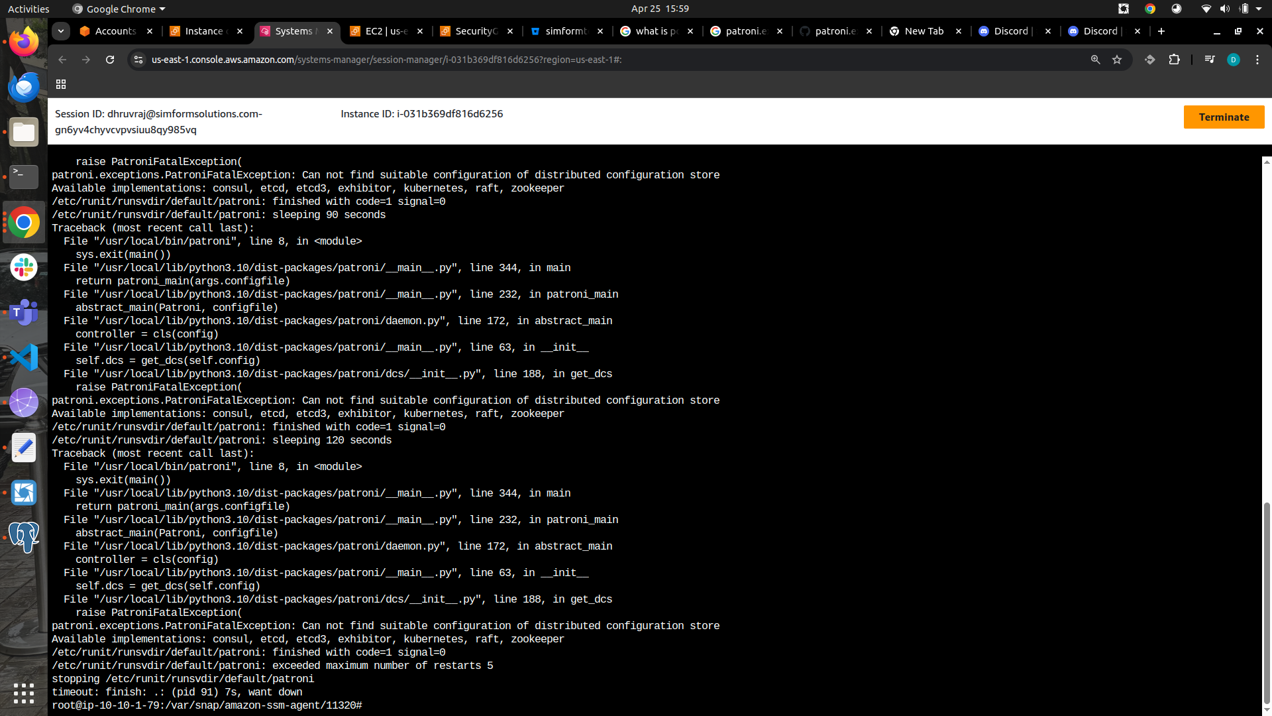Switch to the EC2 tab

[386, 31]
